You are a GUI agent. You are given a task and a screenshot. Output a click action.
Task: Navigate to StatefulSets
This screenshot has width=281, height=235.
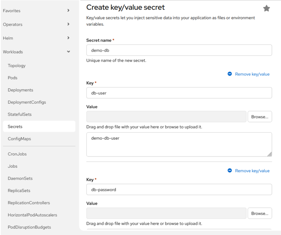(20, 114)
